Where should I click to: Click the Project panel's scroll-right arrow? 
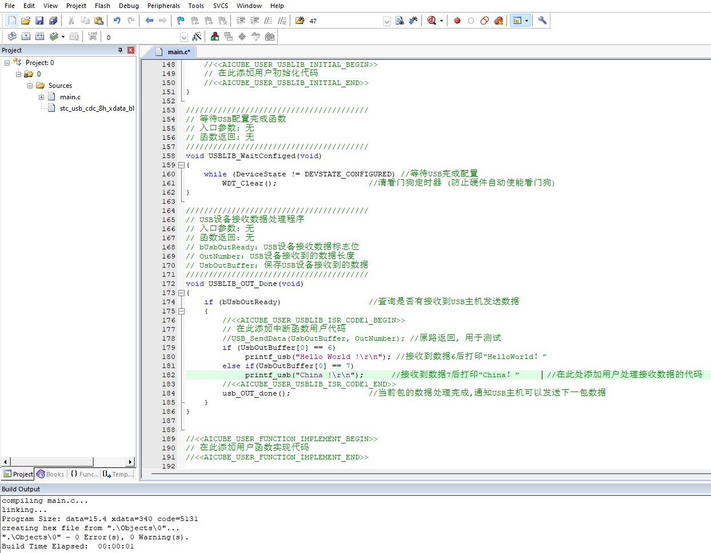[130, 462]
